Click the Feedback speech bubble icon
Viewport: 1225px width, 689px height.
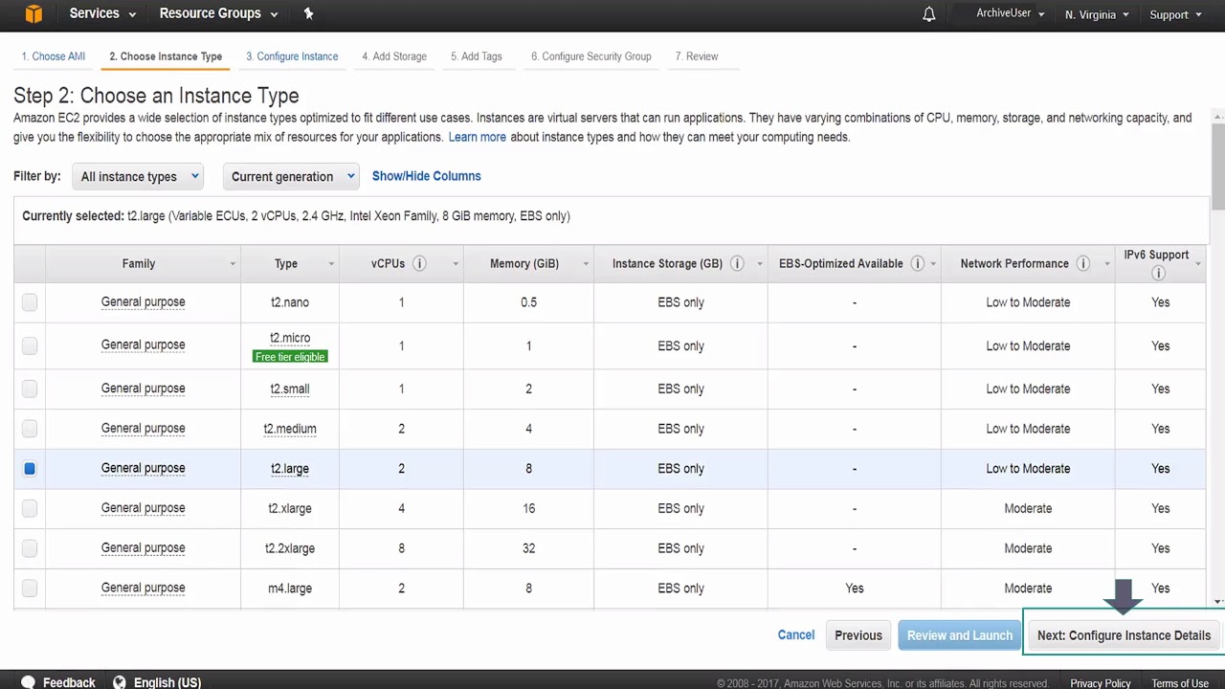click(x=28, y=682)
